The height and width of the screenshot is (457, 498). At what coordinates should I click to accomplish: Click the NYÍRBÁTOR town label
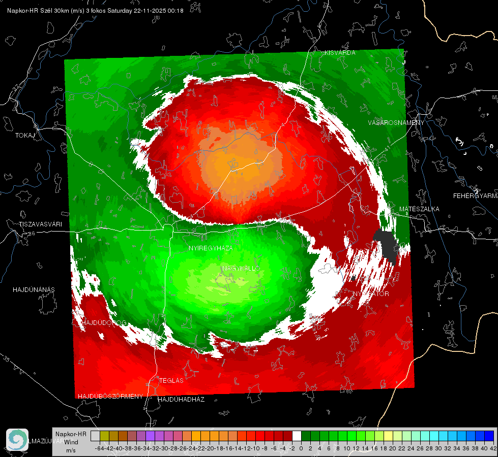(371, 293)
